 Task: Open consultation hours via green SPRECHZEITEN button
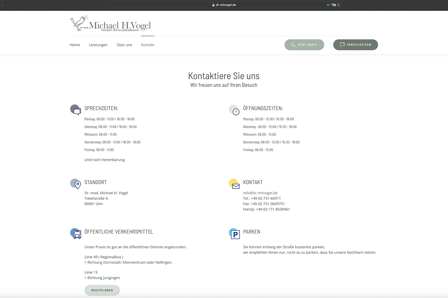(x=355, y=45)
